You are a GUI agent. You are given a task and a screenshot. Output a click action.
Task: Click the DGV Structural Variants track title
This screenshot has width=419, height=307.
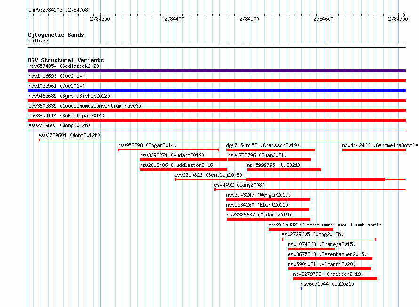click(x=66, y=60)
